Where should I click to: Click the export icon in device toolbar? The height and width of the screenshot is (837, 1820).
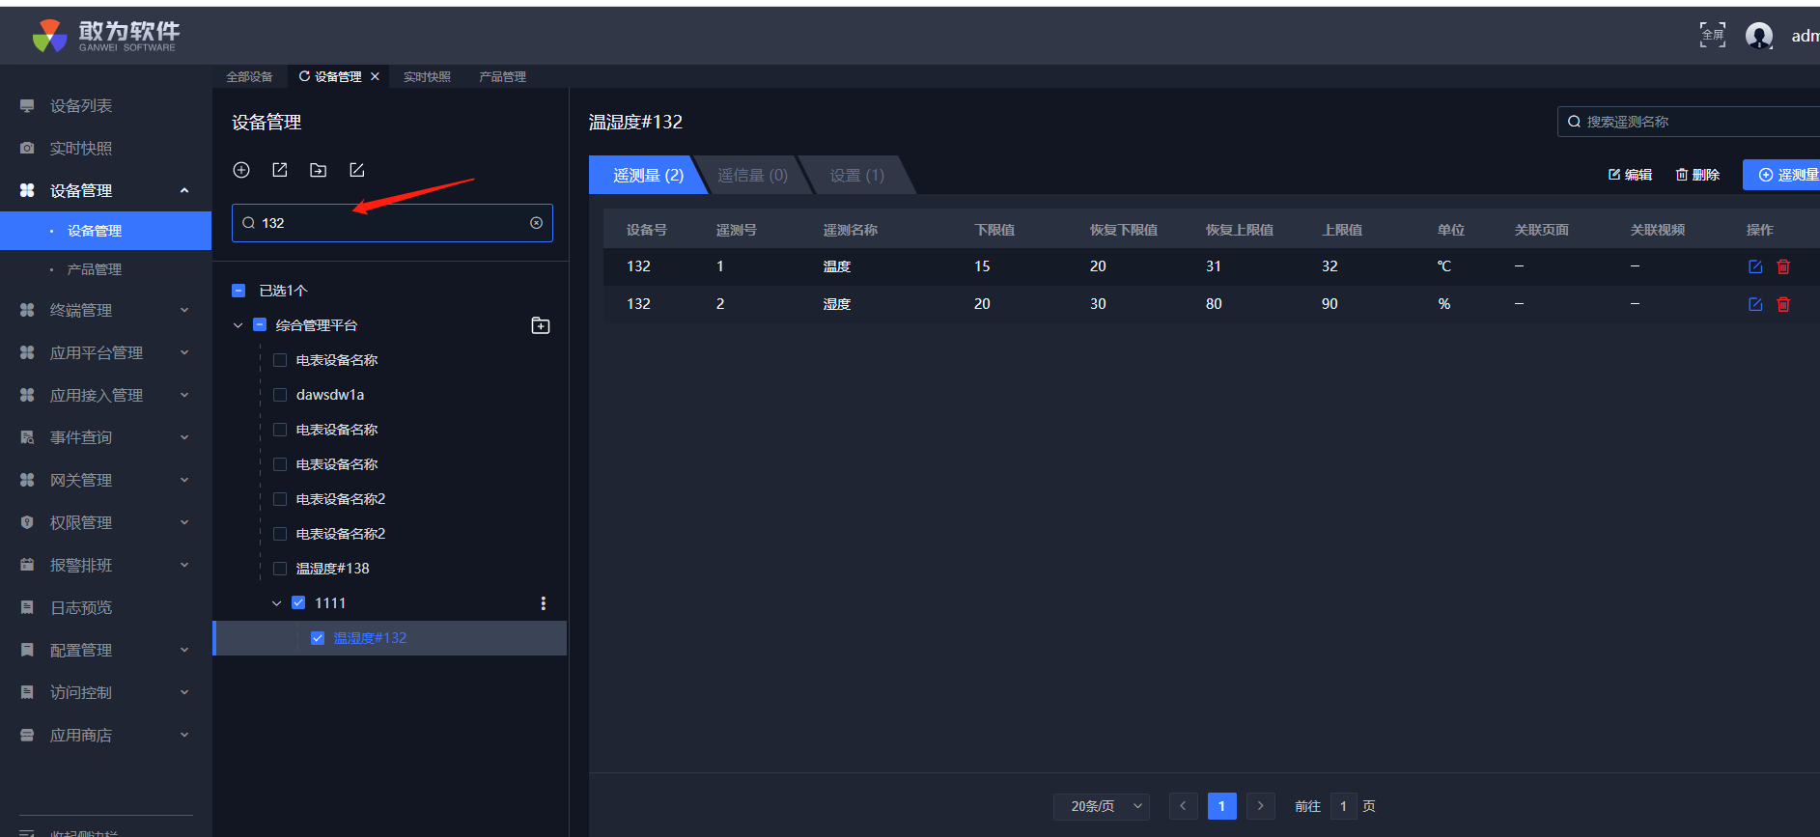[x=280, y=170]
